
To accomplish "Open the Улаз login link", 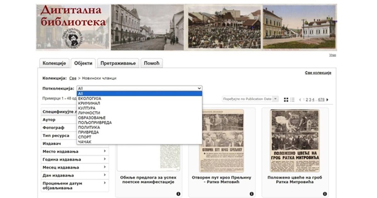I will click(332, 55).
